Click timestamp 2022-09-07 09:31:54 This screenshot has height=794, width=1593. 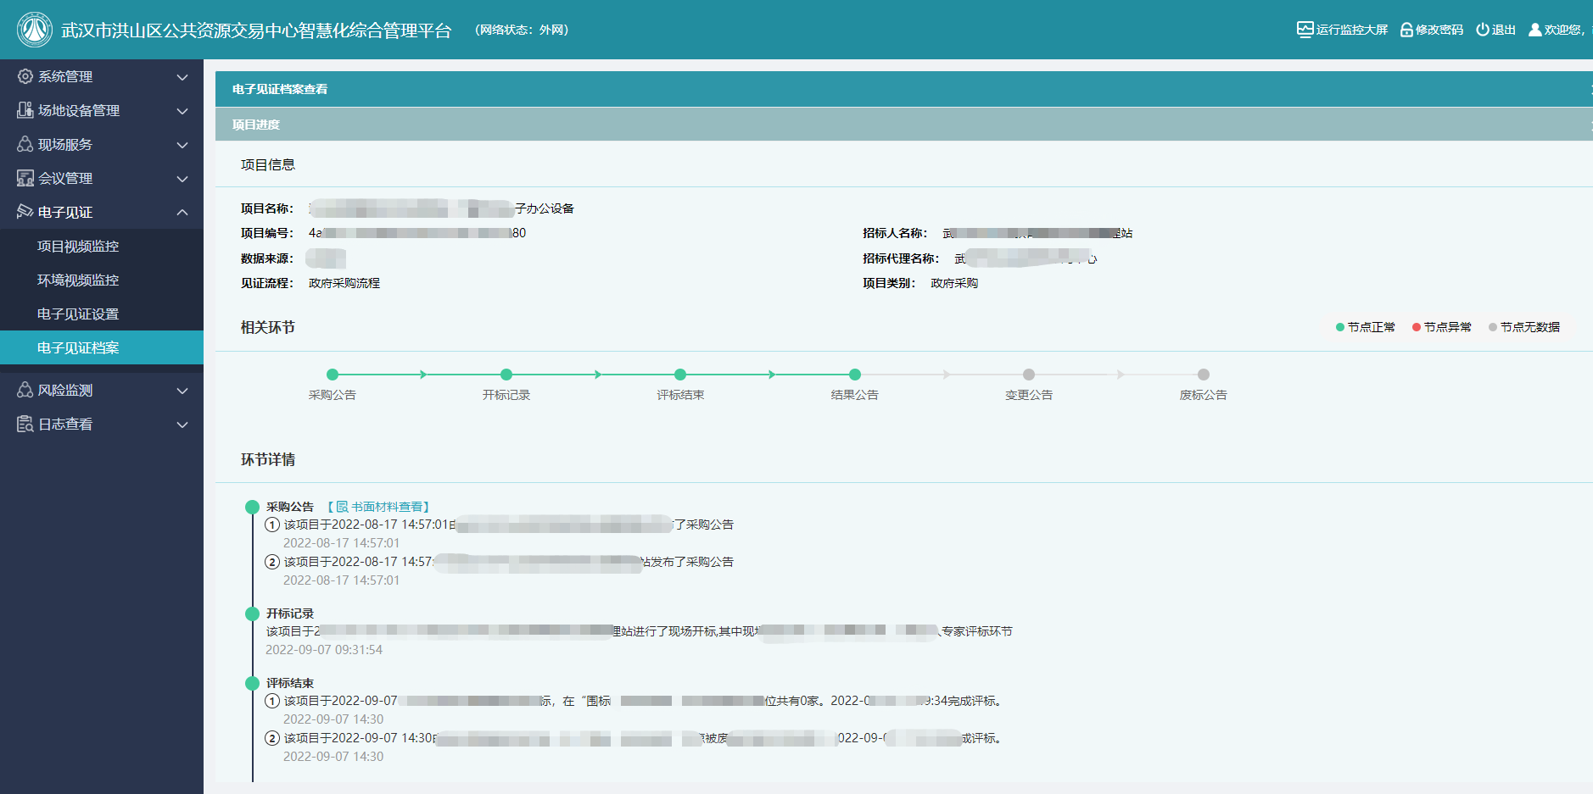coord(324,650)
